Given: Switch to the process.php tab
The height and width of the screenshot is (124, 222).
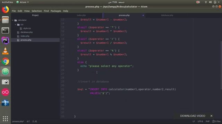Looking at the screenshot, I should point(124,15).
